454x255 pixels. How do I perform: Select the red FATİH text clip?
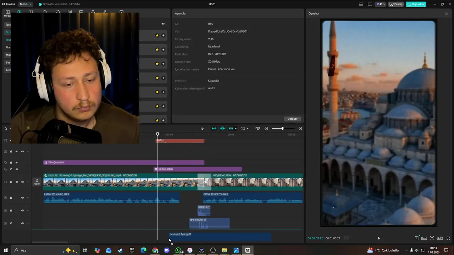click(180, 141)
